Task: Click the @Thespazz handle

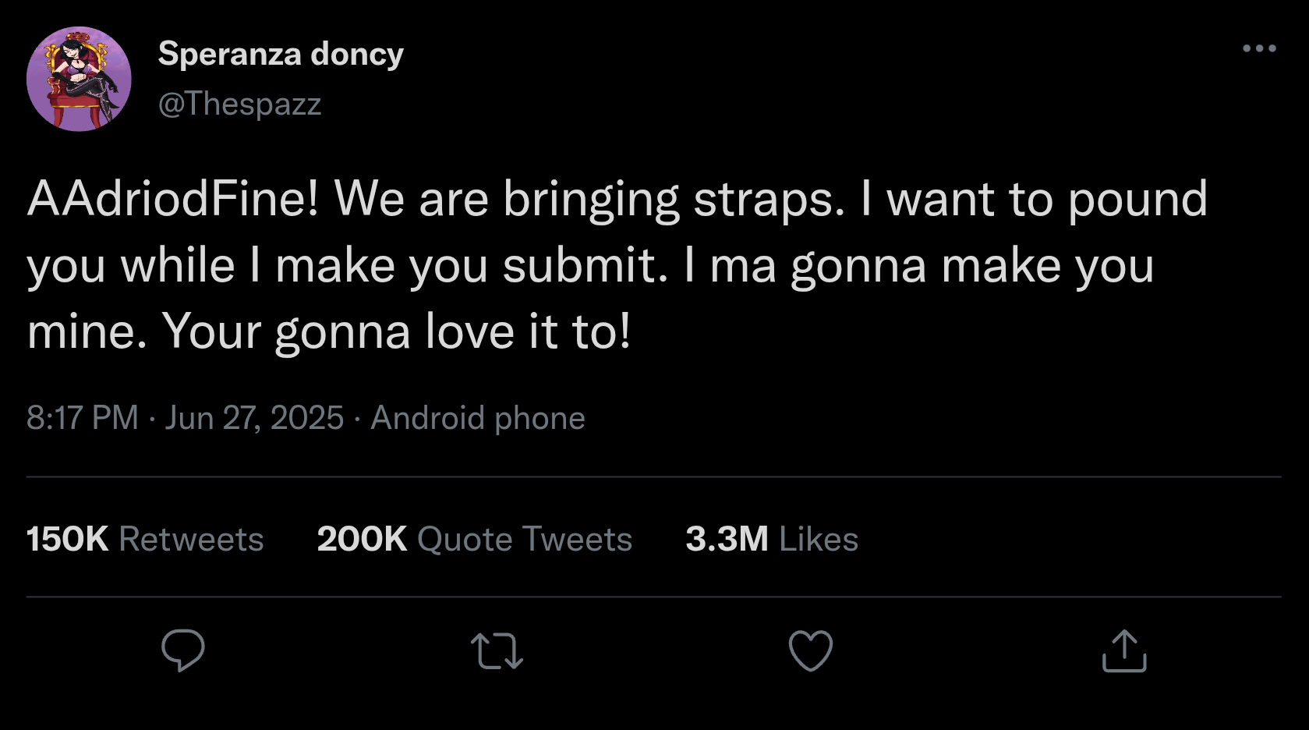Action: [x=239, y=104]
